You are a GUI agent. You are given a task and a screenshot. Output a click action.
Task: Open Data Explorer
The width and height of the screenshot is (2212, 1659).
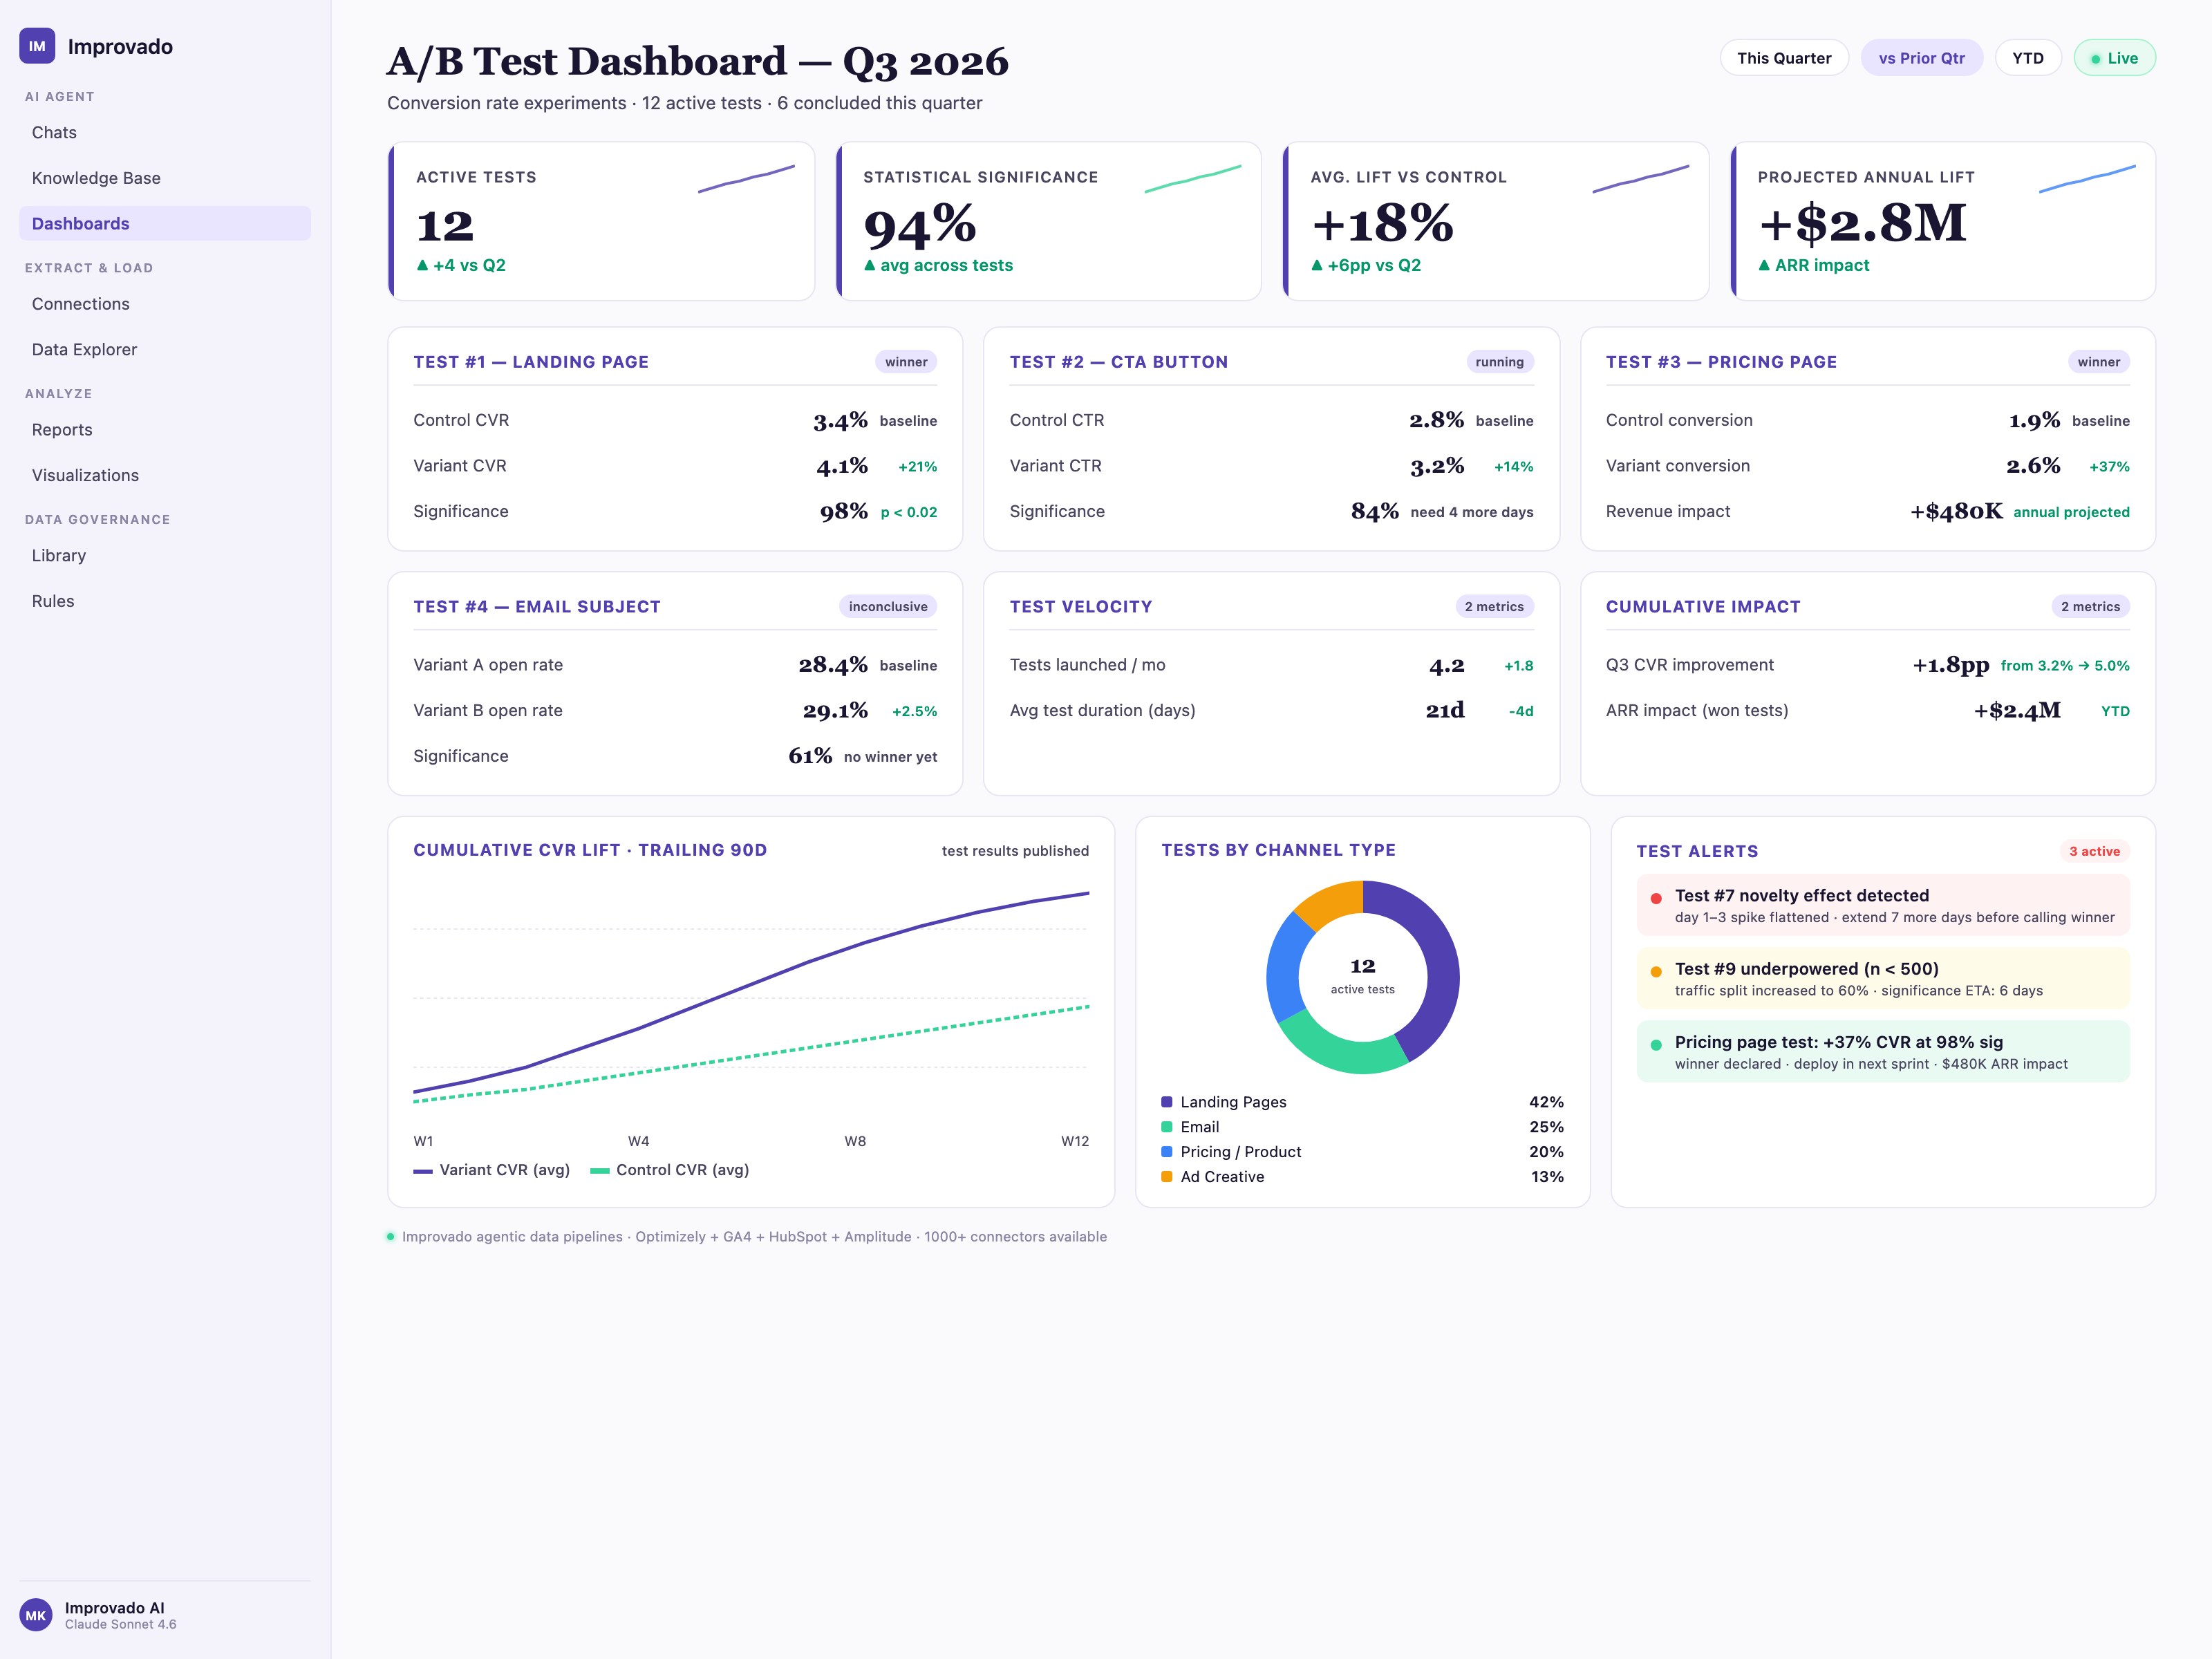pos(165,349)
